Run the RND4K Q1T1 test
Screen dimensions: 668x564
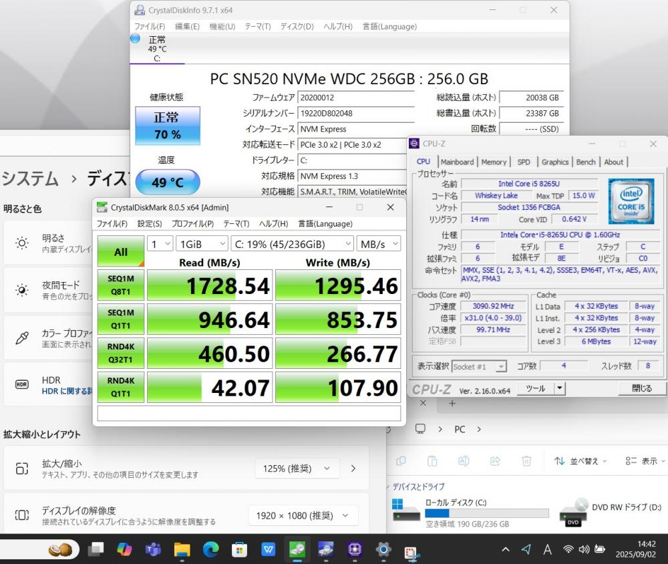(x=121, y=388)
